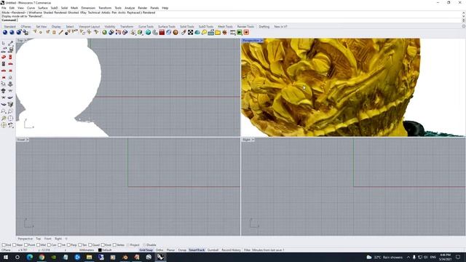This screenshot has width=466, height=262.
Task: Enable the Quad osnap checkbox
Action: point(90,245)
